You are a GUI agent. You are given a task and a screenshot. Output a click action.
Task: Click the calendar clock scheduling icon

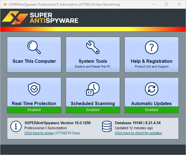pos(93,89)
